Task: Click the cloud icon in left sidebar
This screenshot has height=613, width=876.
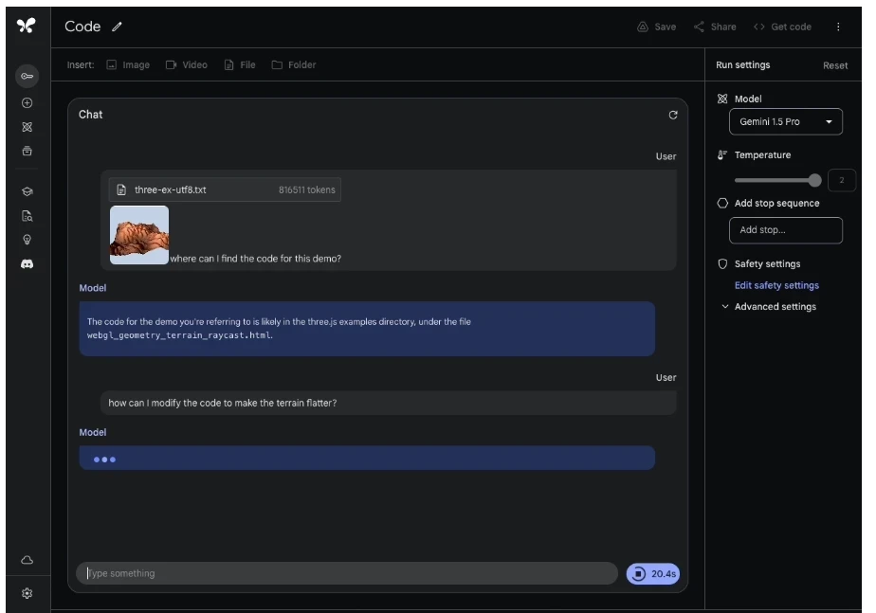Action: tap(27, 561)
